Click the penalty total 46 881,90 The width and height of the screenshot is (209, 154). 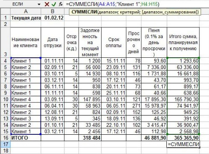tap(154, 138)
